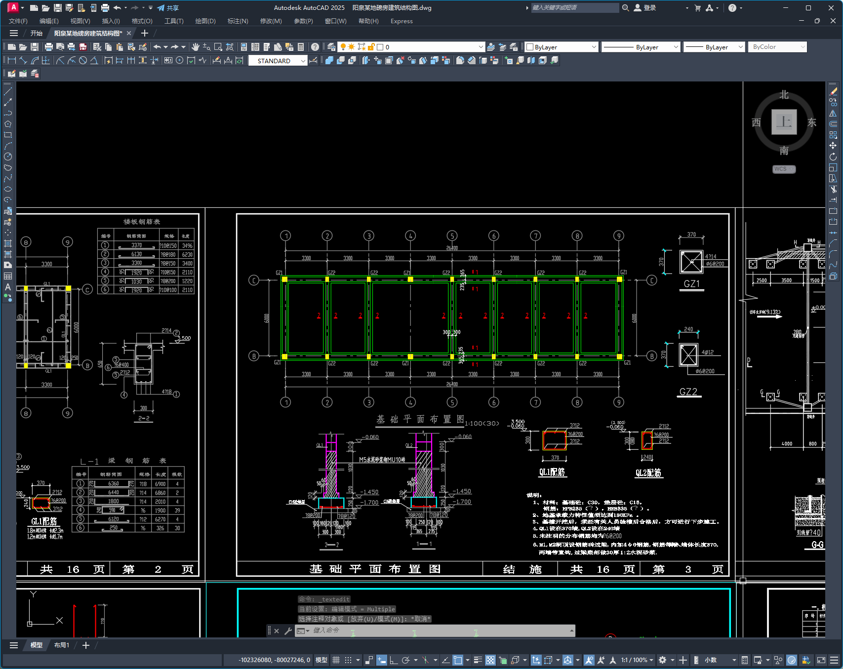Open the 文件(F) menu
The image size is (843, 669).
coord(18,21)
